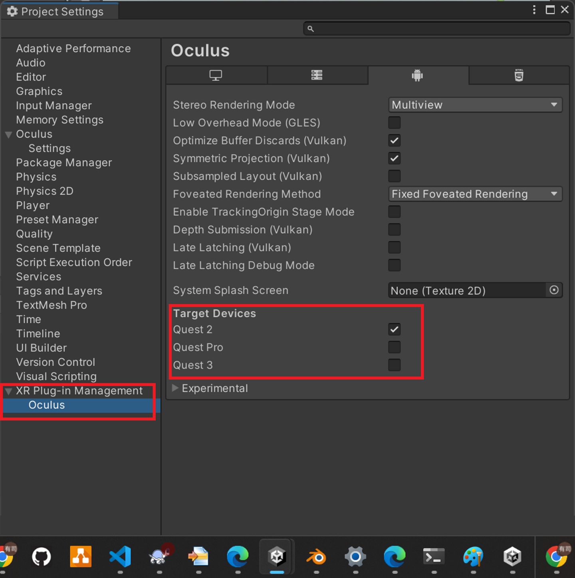Image resolution: width=575 pixels, height=578 pixels.
Task: Select Settings under the Oculus category
Action: 50,148
